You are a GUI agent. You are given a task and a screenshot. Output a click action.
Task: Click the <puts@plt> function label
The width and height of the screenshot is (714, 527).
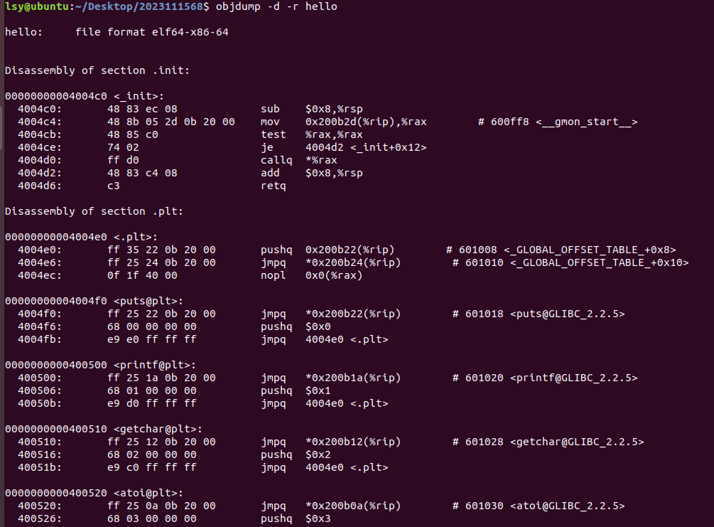(148, 301)
